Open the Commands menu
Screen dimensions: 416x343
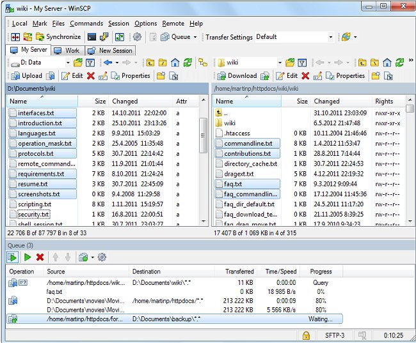(x=86, y=24)
